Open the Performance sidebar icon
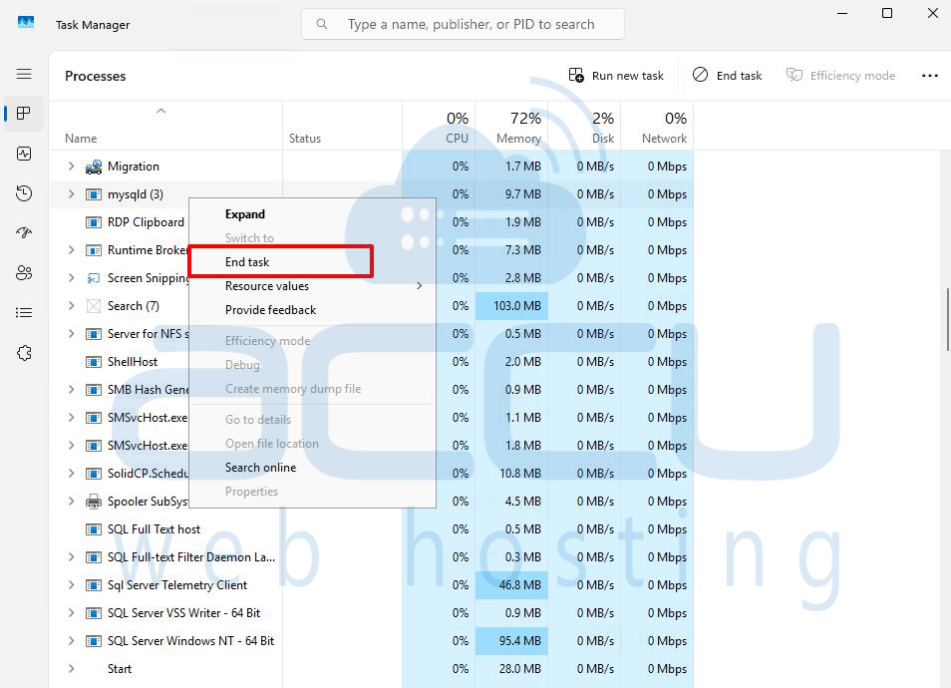This screenshot has height=688, width=951. [24, 154]
